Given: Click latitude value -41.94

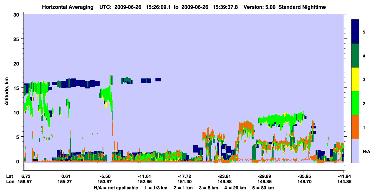Looking at the screenshot, I should click(344, 176).
